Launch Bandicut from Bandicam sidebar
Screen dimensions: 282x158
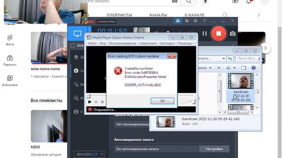[89, 154]
